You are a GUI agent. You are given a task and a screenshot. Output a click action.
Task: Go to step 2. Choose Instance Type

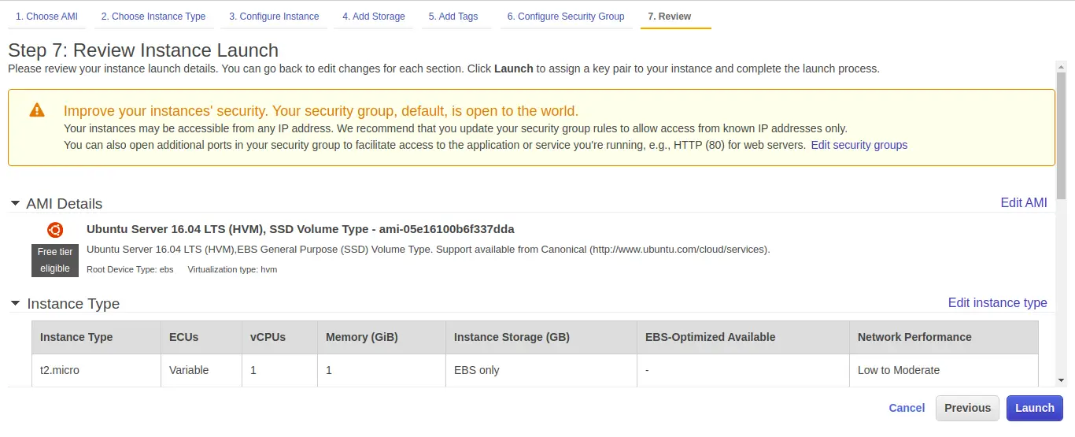pyautogui.click(x=153, y=16)
